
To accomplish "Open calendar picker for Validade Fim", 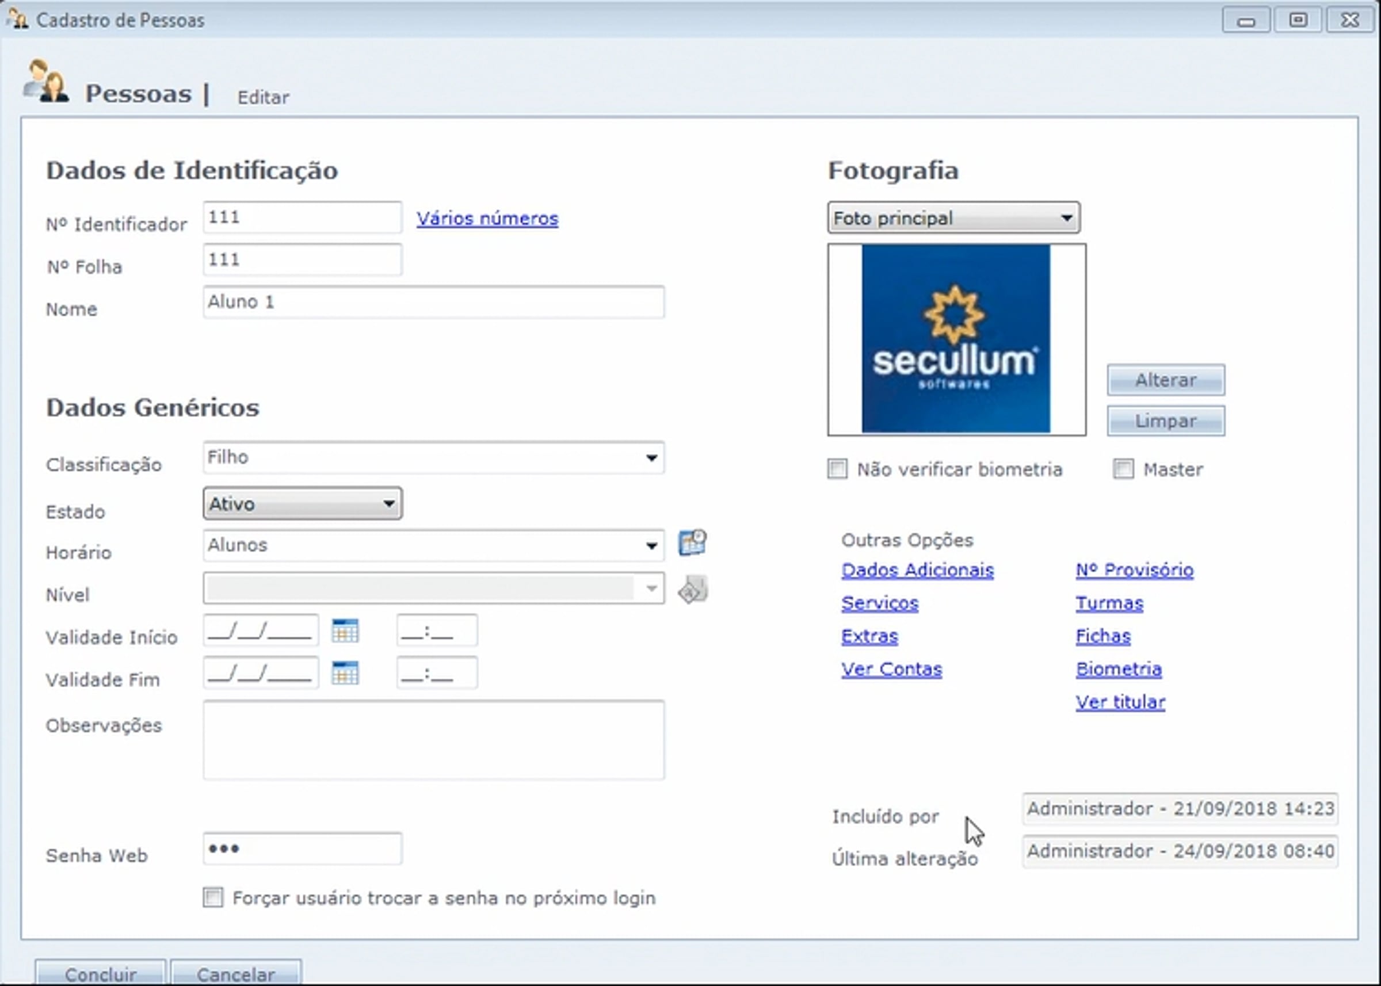I will 345,672.
